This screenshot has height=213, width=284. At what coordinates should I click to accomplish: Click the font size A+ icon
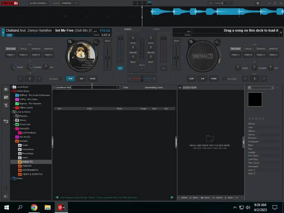[6, 196]
